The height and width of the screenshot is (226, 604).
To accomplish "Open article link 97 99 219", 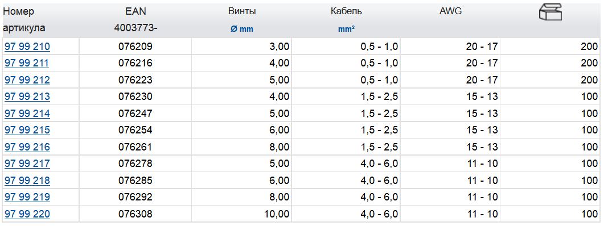I will pyautogui.click(x=27, y=197).
